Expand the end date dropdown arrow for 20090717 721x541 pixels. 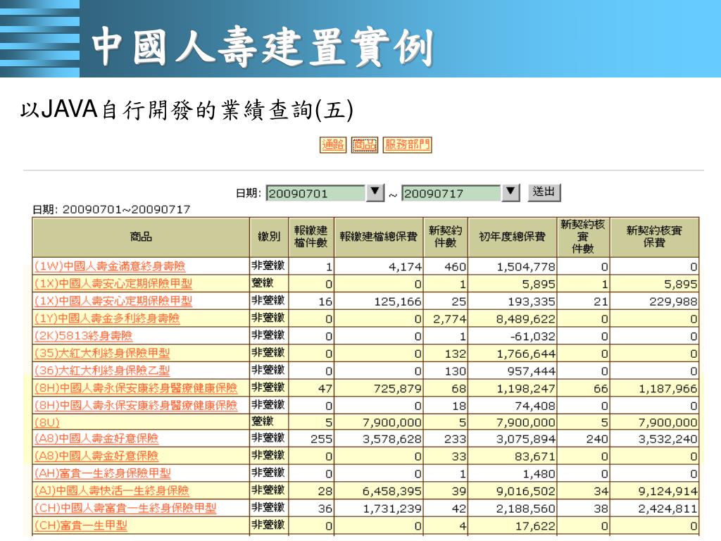pyautogui.click(x=510, y=193)
